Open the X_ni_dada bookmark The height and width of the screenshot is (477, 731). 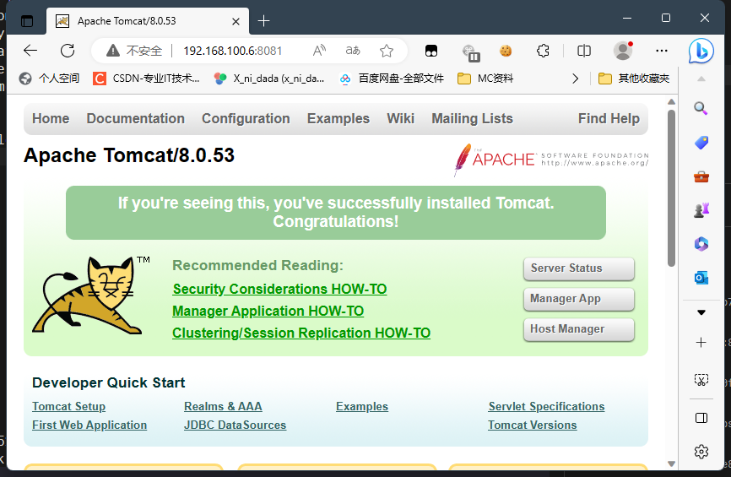pyautogui.click(x=269, y=79)
